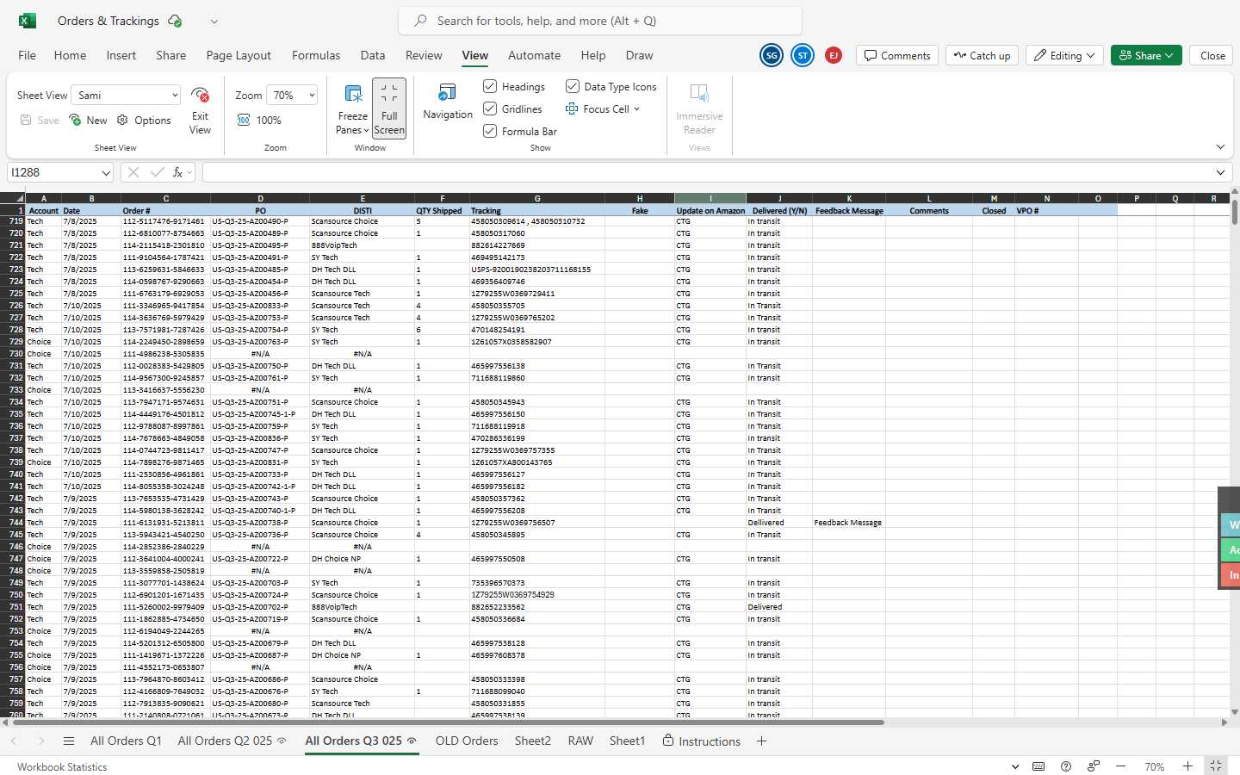This screenshot has width=1240, height=775.
Task: Open the Draw tab
Action: (x=639, y=55)
